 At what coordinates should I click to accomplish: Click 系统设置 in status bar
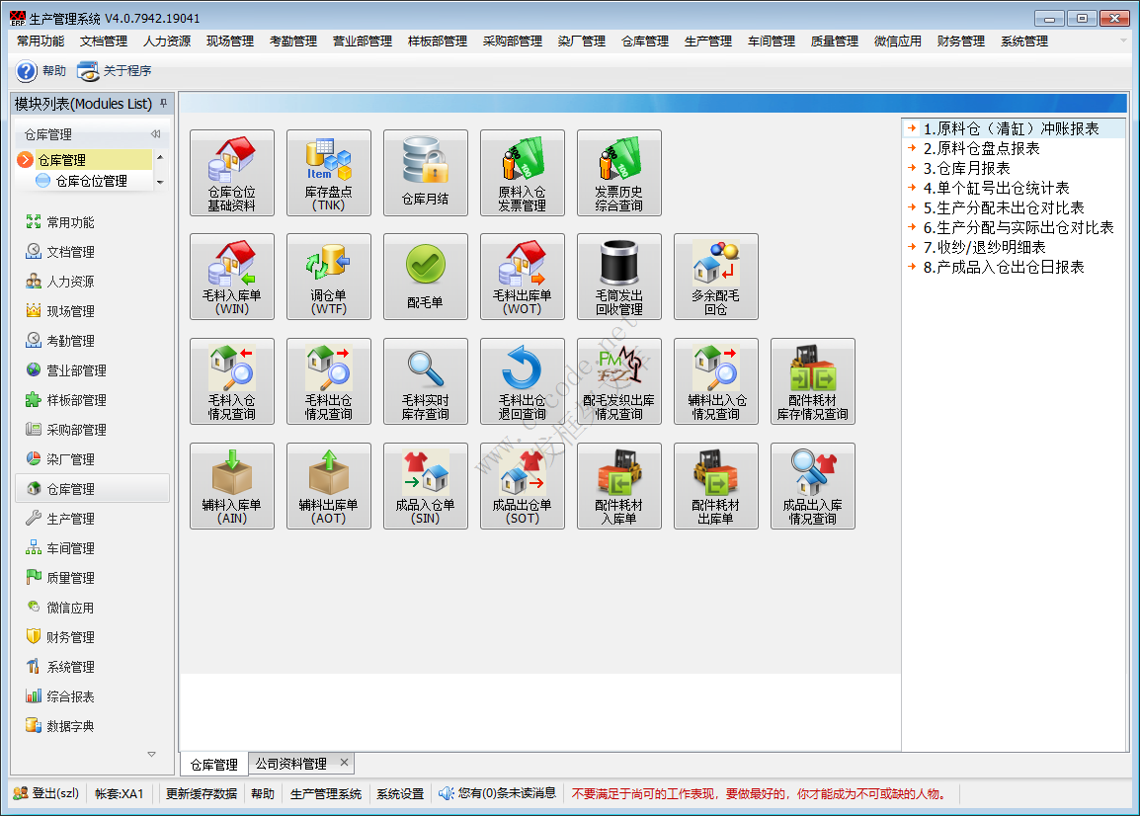click(x=400, y=793)
